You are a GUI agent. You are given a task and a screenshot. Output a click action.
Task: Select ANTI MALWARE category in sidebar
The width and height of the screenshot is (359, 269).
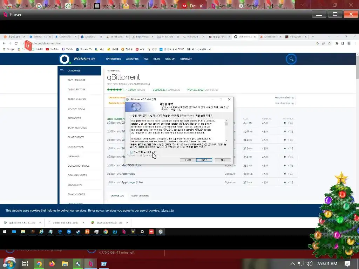click(x=76, y=80)
